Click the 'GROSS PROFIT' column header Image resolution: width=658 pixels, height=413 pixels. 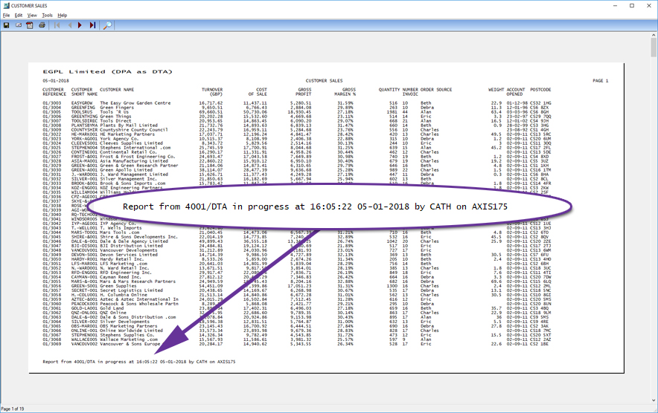[303, 91]
